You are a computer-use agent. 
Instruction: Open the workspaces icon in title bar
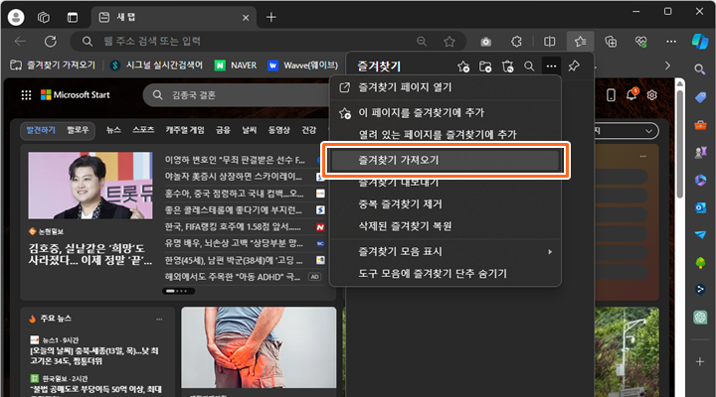click(44, 17)
